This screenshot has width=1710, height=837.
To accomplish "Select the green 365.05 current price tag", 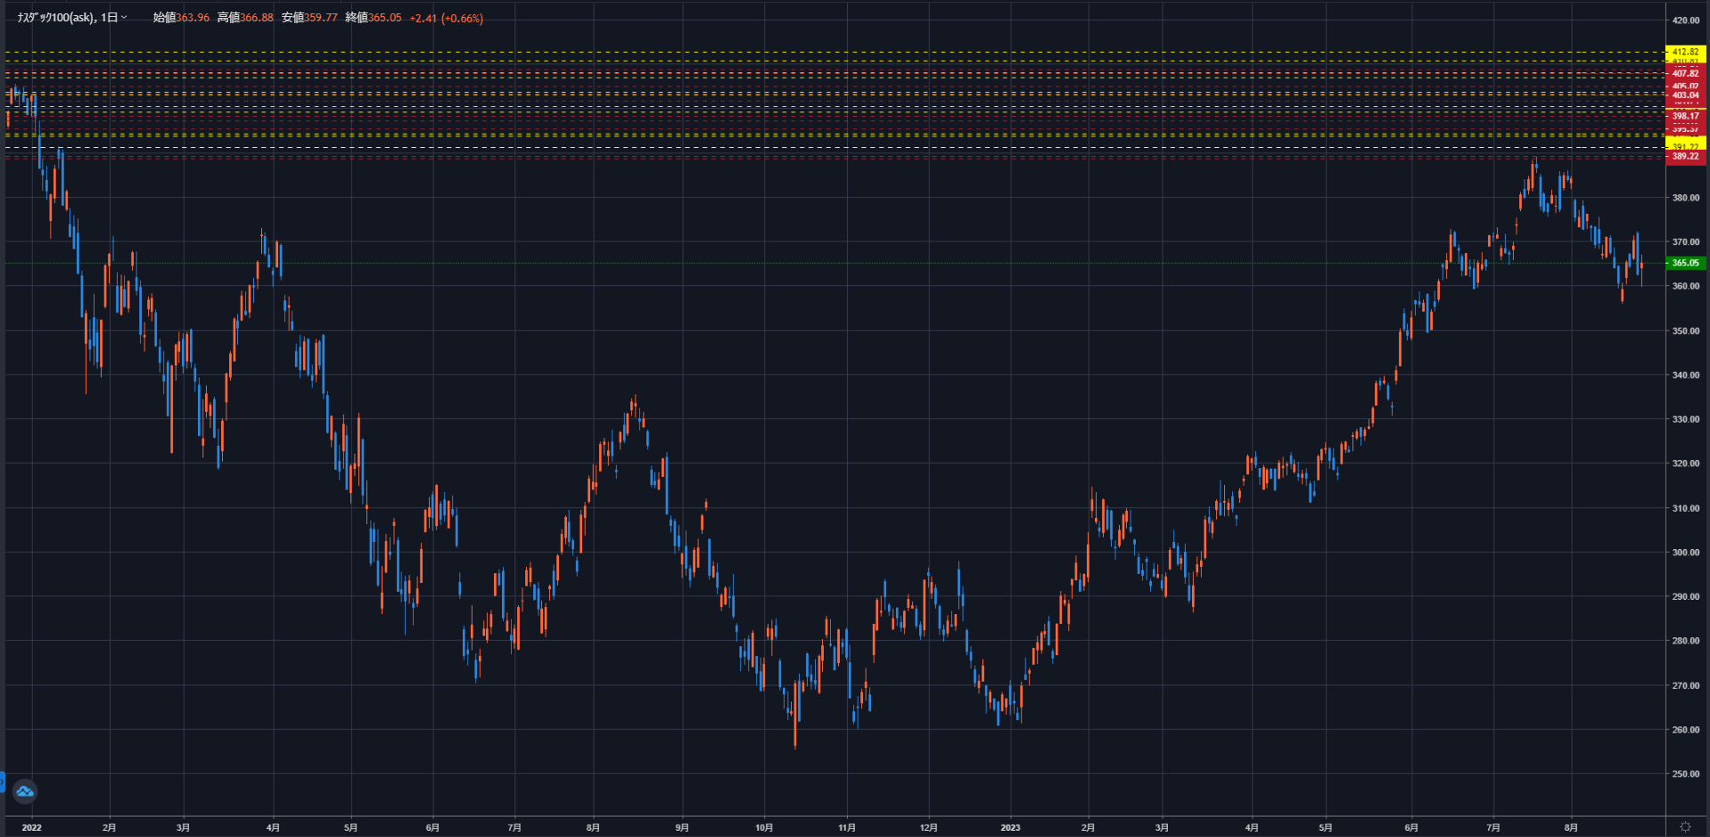I will point(1685,263).
